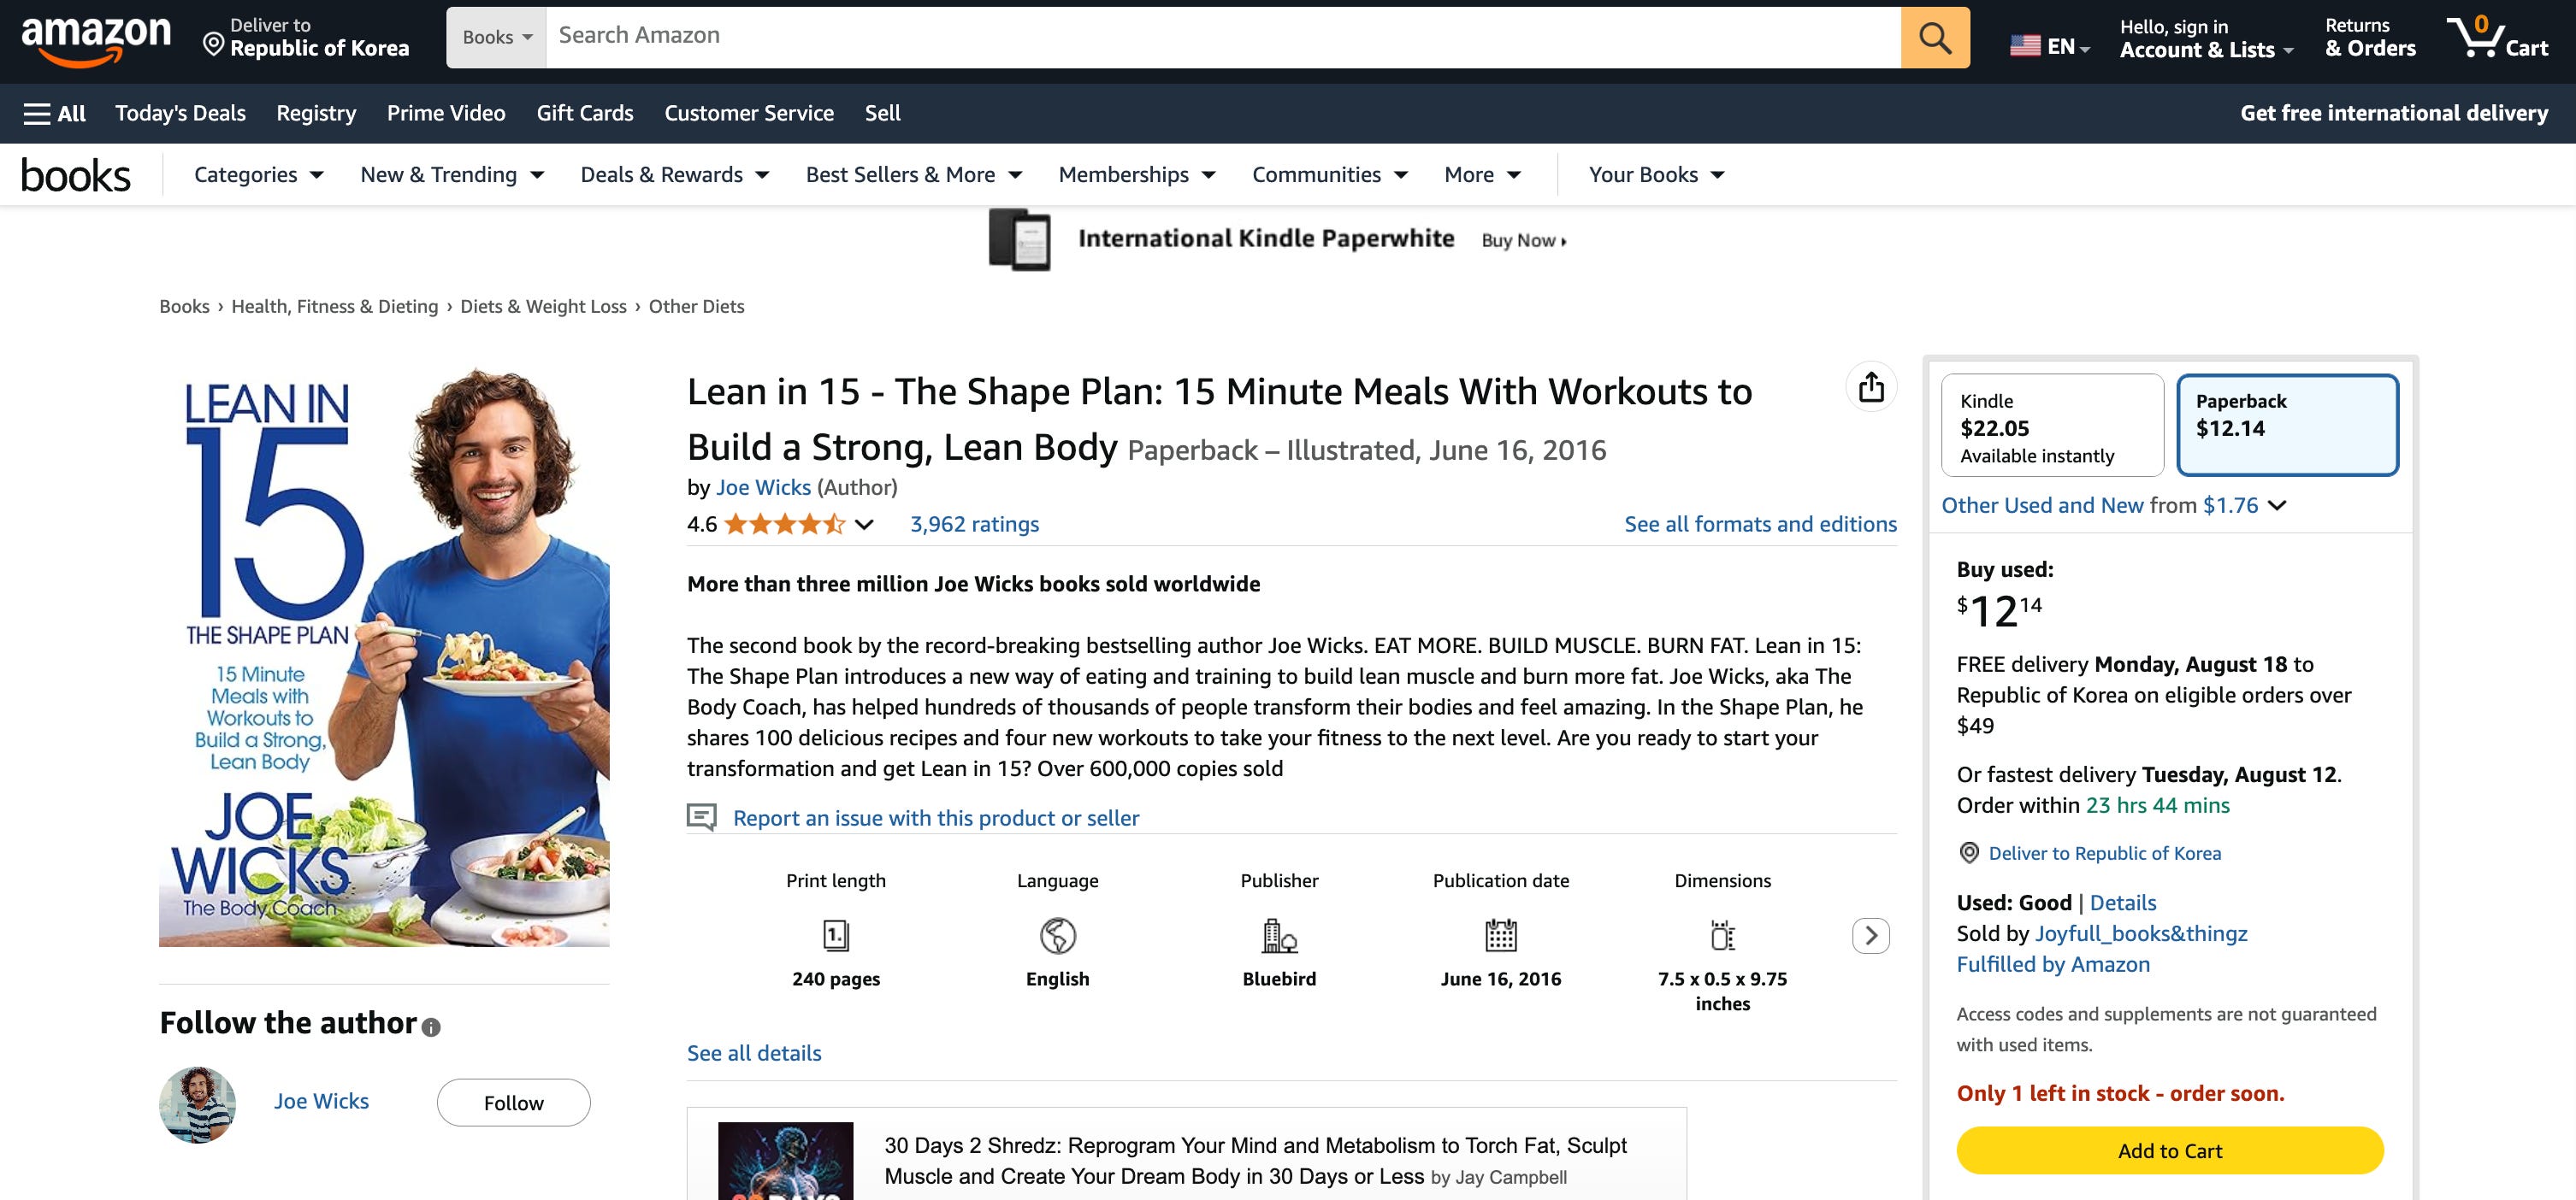Click the orange search magnifier button
The width and height of the screenshot is (2576, 1200).
1934,38
